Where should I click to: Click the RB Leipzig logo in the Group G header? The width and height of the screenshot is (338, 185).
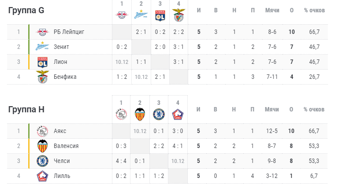[122, 15]
